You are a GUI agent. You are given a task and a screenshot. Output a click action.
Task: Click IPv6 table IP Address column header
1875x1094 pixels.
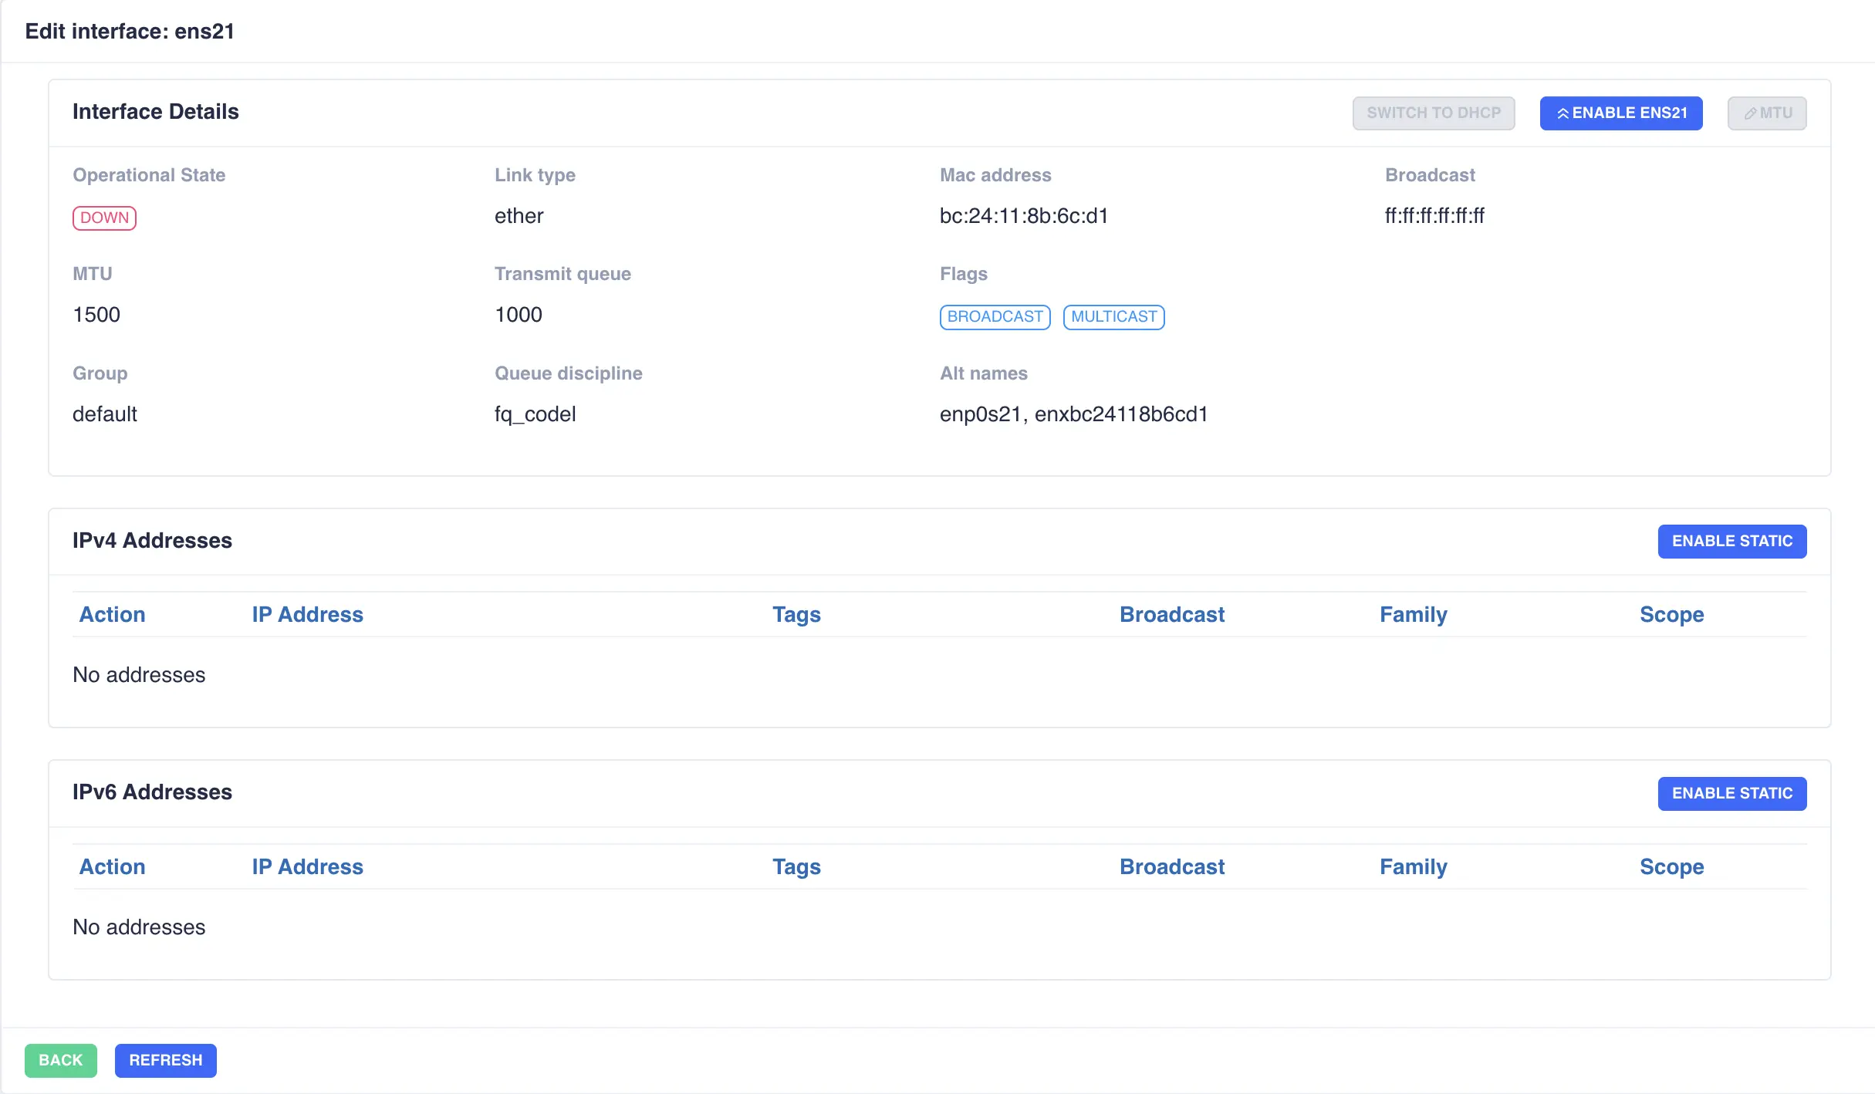[307, 867]
